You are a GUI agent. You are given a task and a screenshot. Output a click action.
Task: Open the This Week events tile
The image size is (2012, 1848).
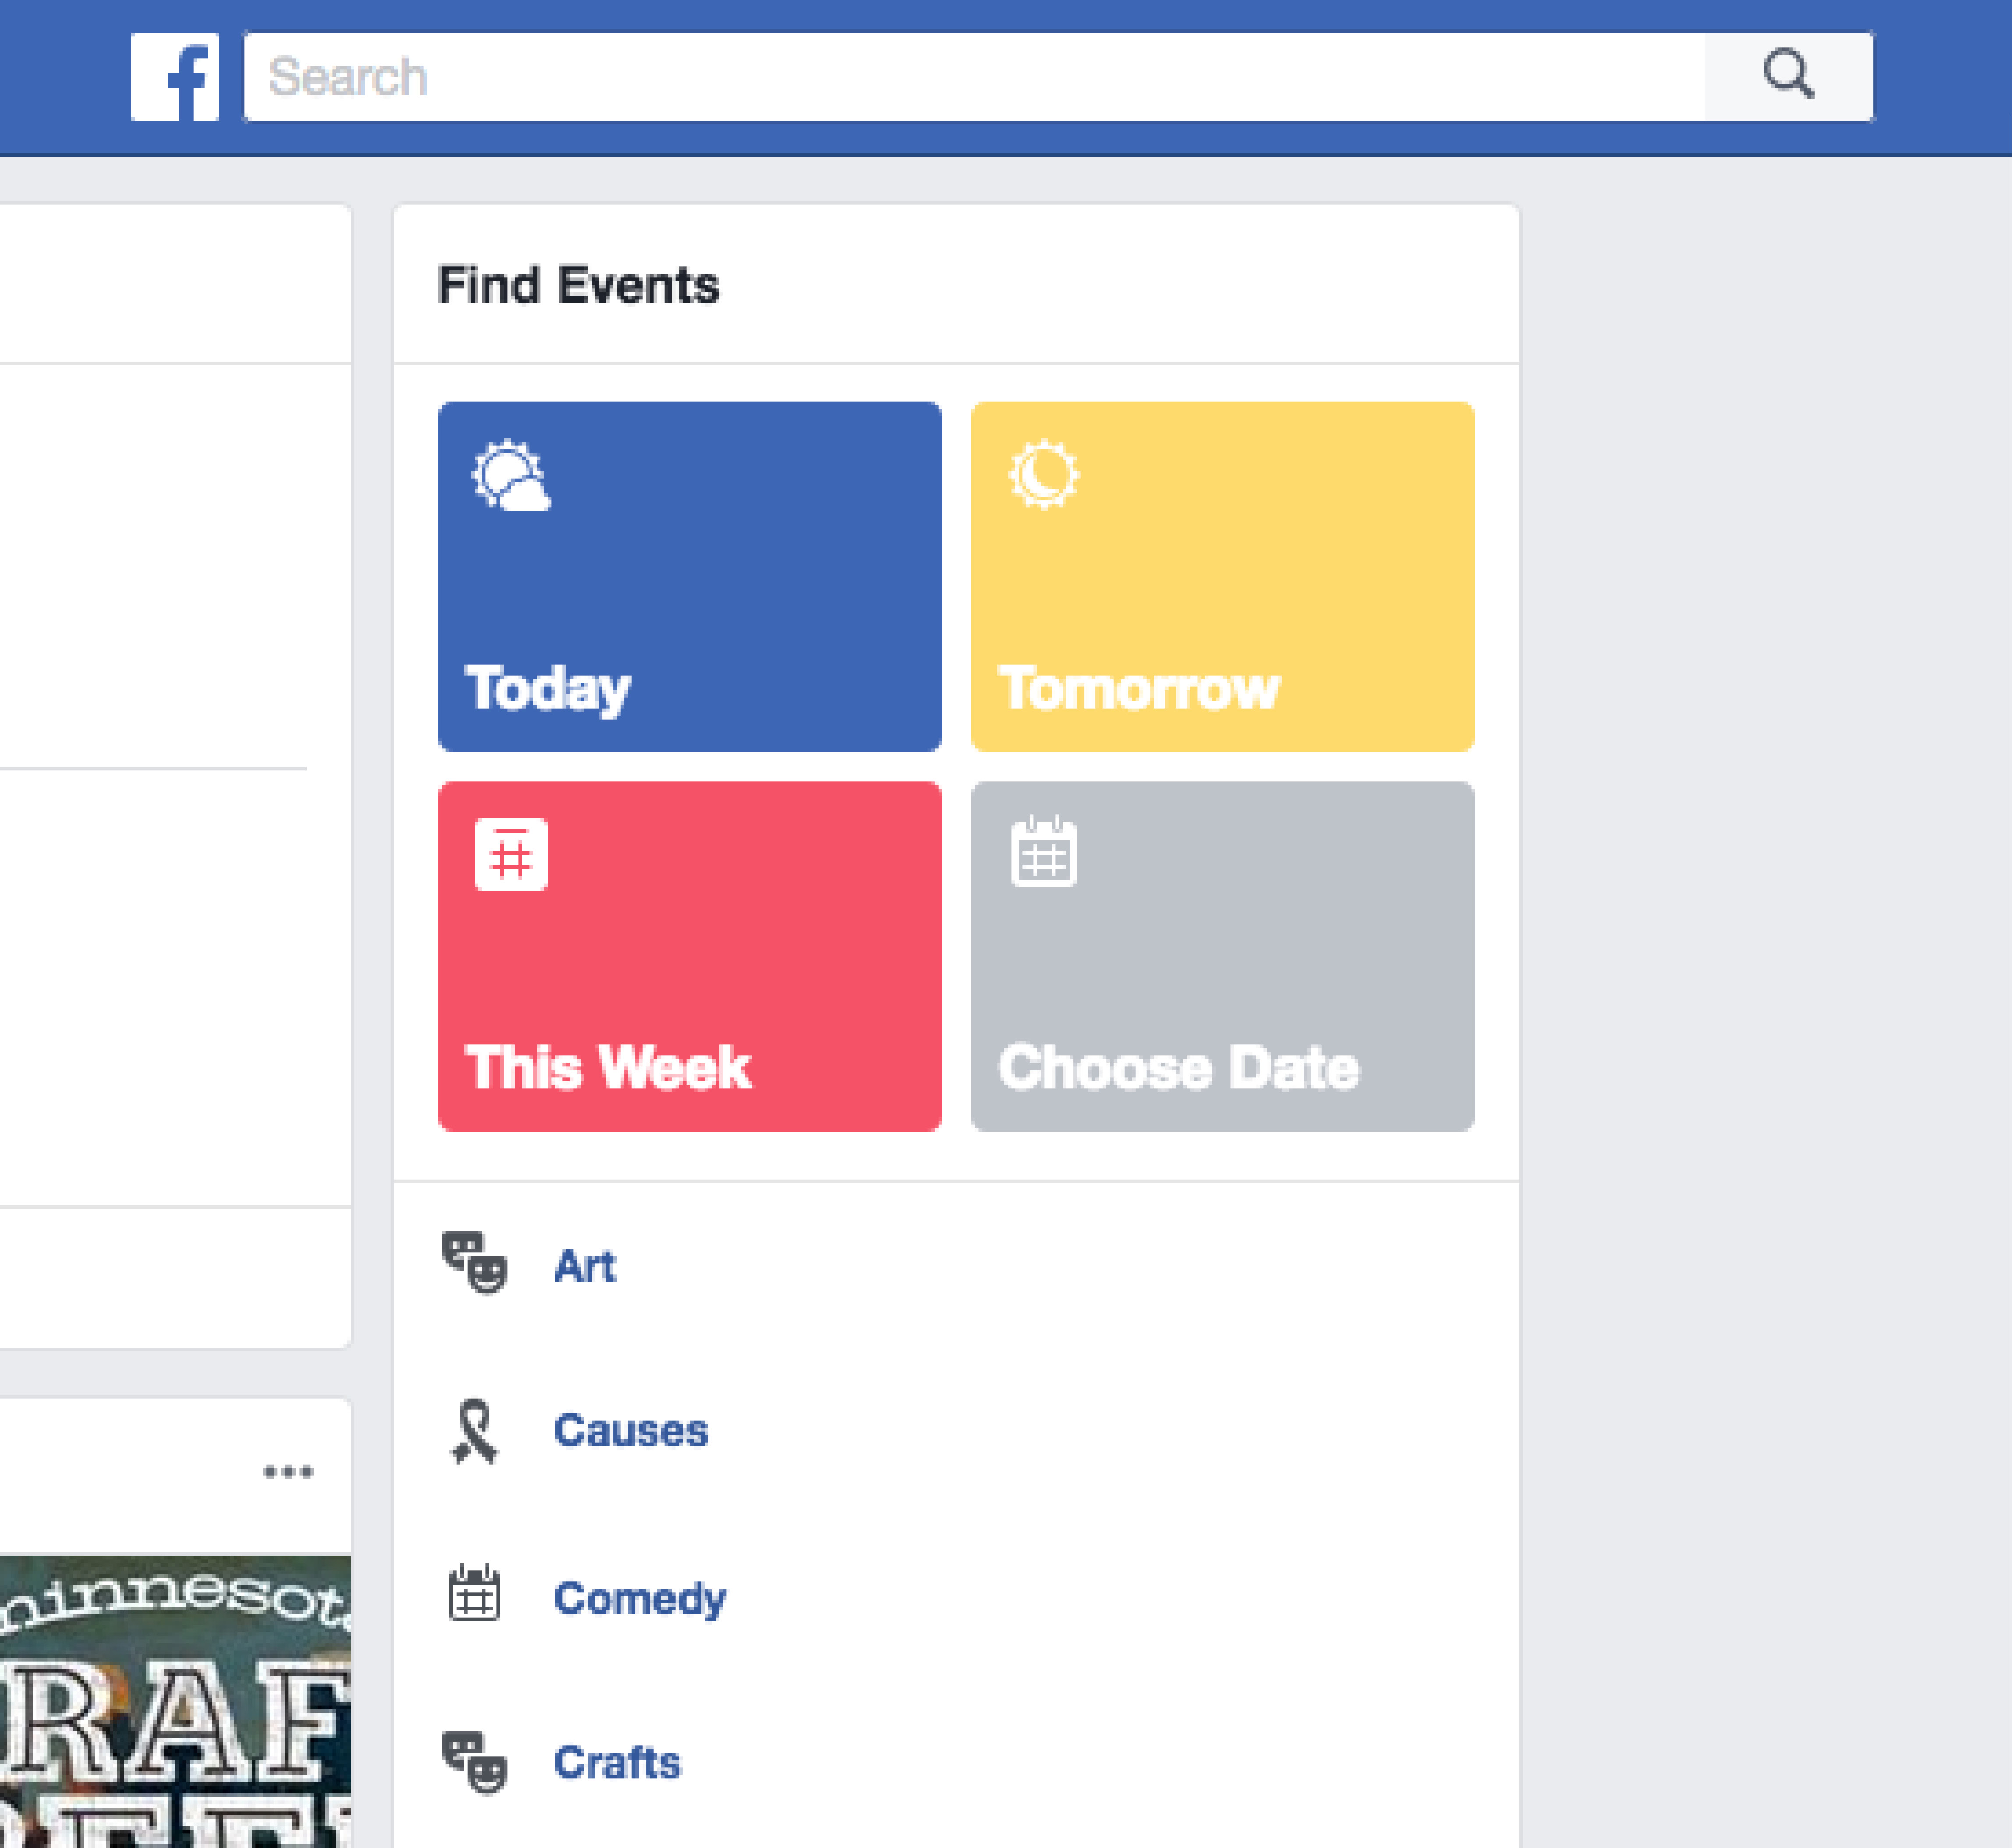click(x=690, y=957)
